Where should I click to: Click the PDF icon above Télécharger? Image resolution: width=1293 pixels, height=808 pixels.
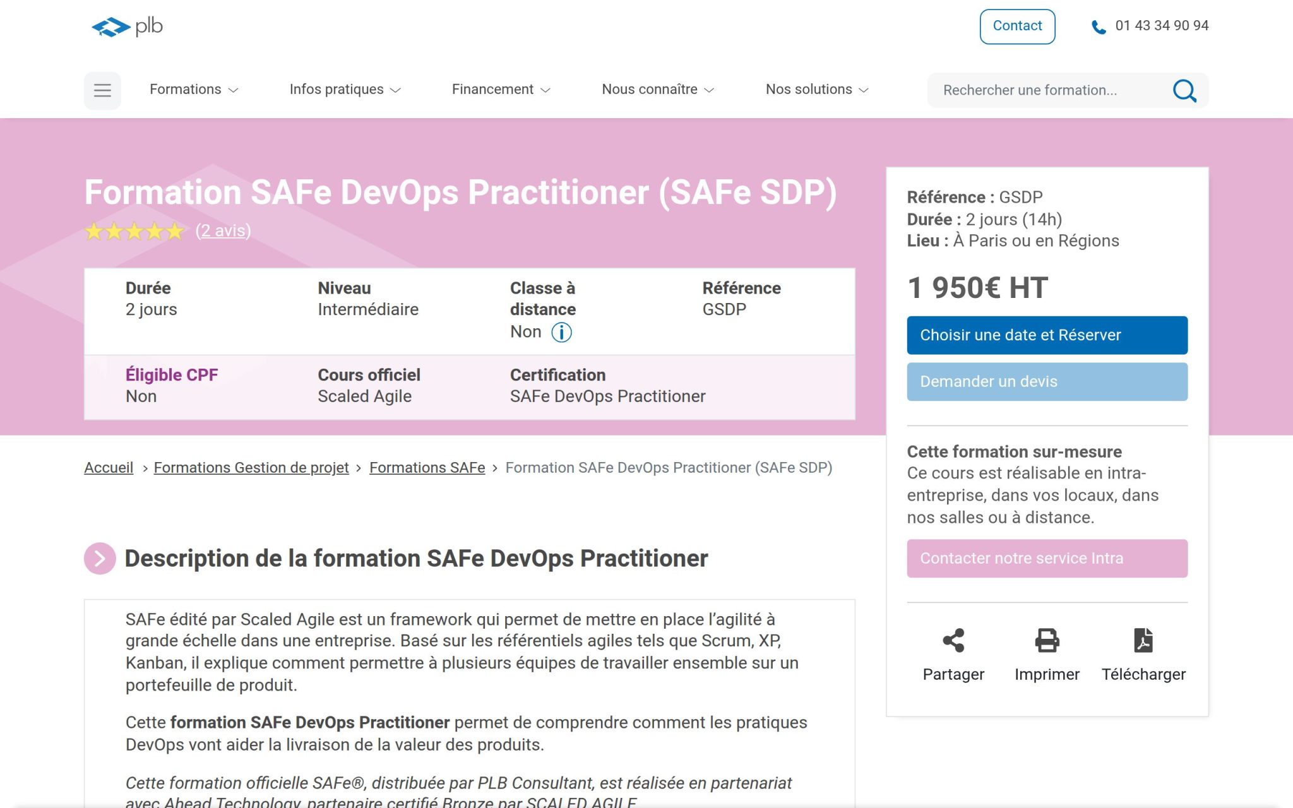tap(1143, 640)
